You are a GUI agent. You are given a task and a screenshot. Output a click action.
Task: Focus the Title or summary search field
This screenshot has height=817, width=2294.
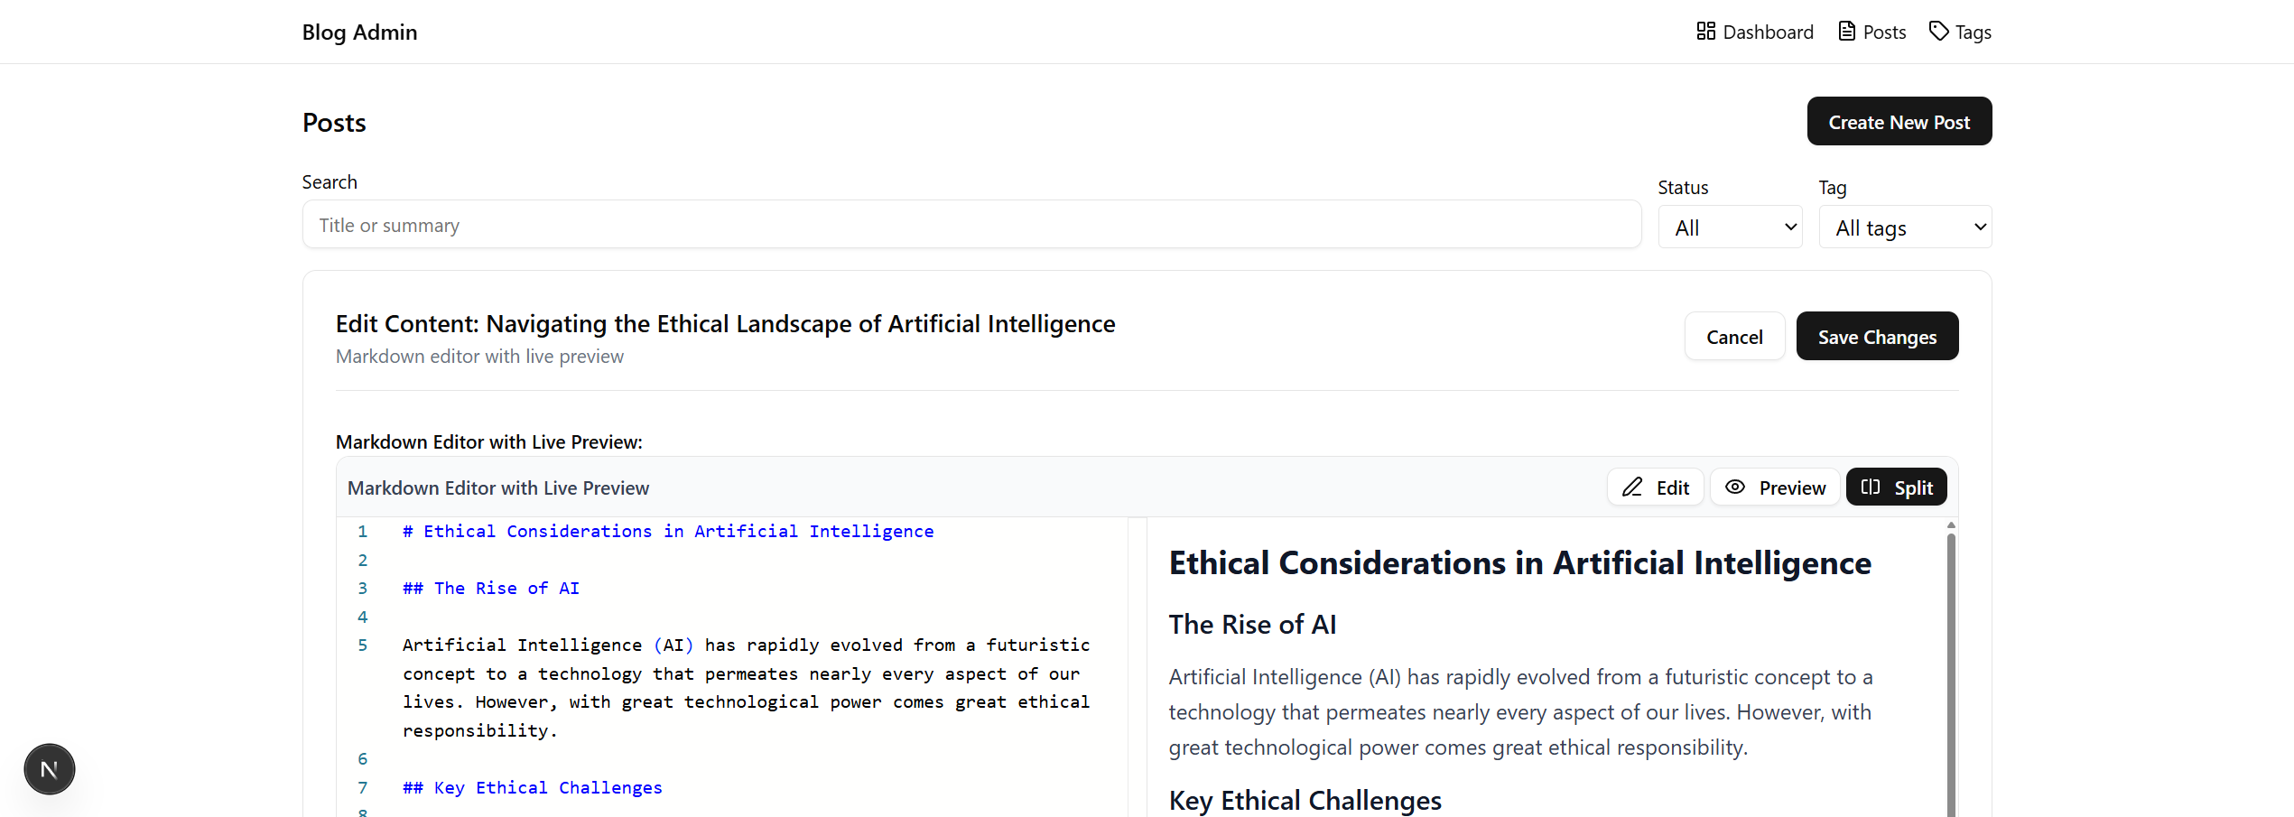(x=971, y=225)
